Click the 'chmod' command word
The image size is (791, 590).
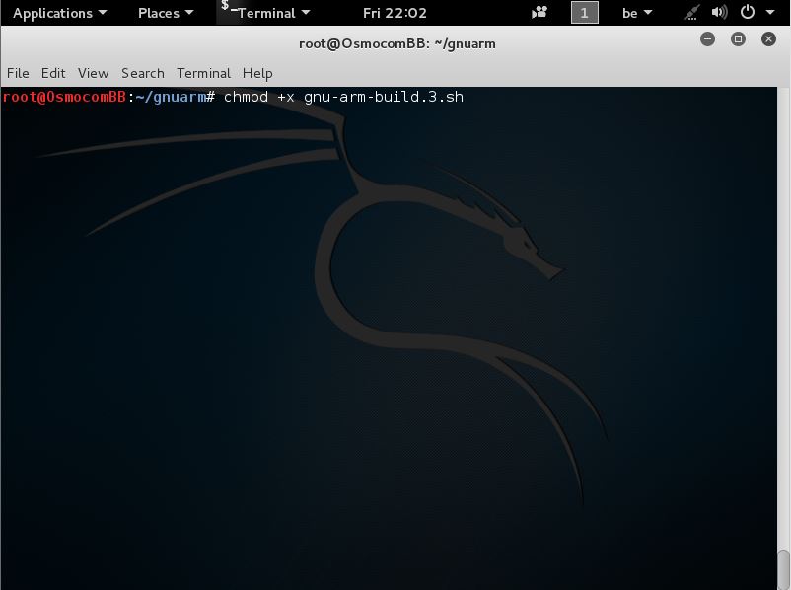point(246,97)
